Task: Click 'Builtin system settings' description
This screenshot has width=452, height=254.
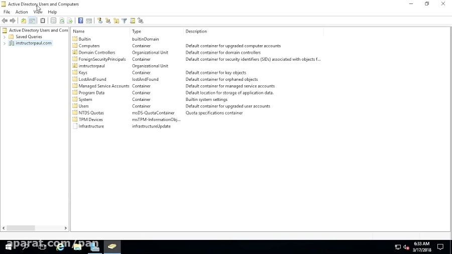Action: tap(206, 99)
